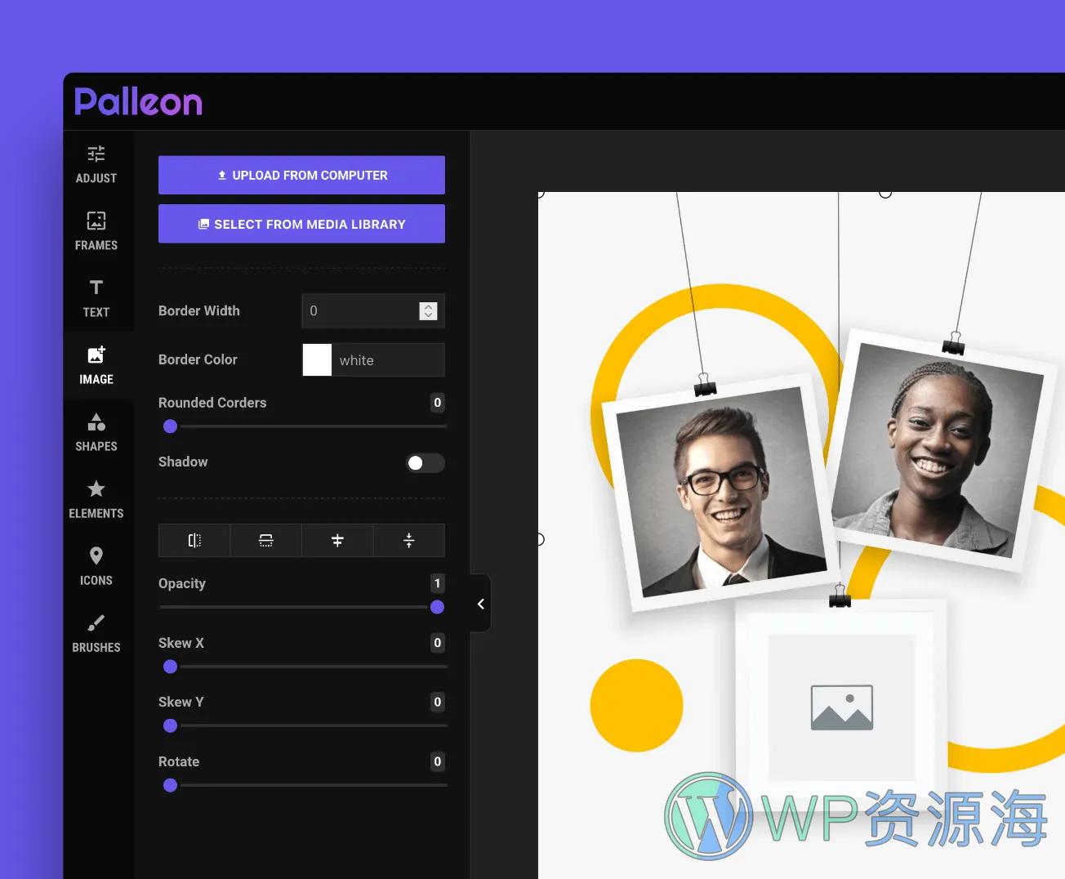Flip the image vertically
The width and height of the screenshot is (1065, 879).
[265, 540]
